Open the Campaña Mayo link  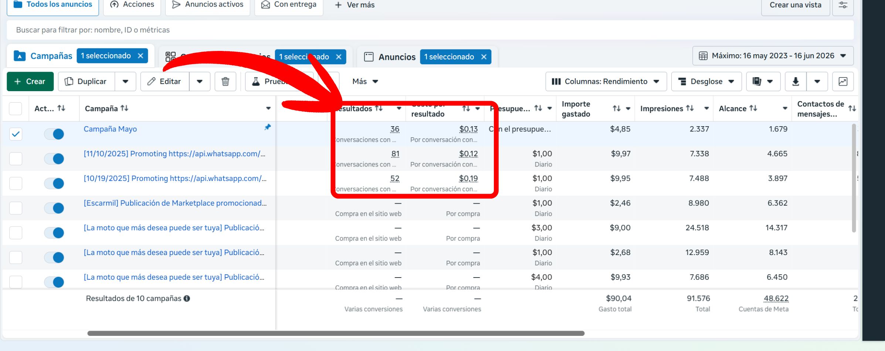(110, 129)
